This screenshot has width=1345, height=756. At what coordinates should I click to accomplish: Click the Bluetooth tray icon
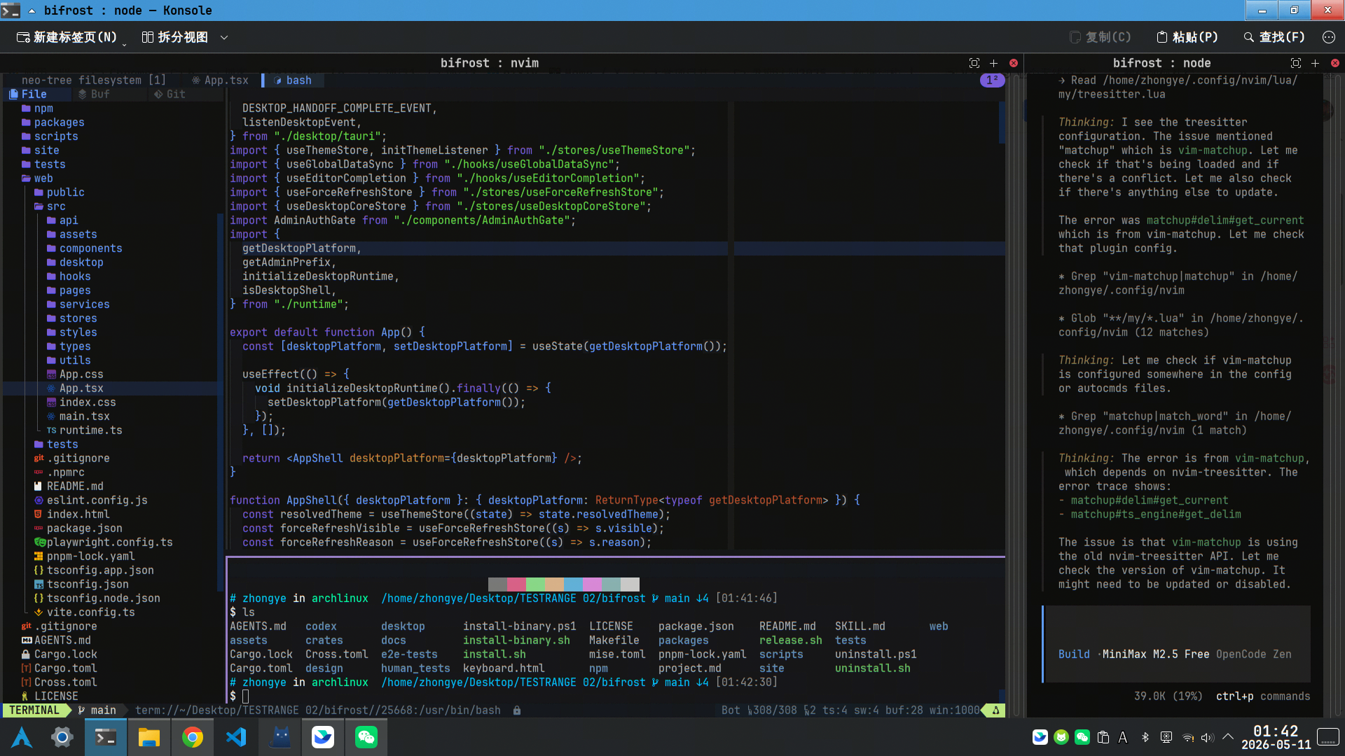point(1145,737)
